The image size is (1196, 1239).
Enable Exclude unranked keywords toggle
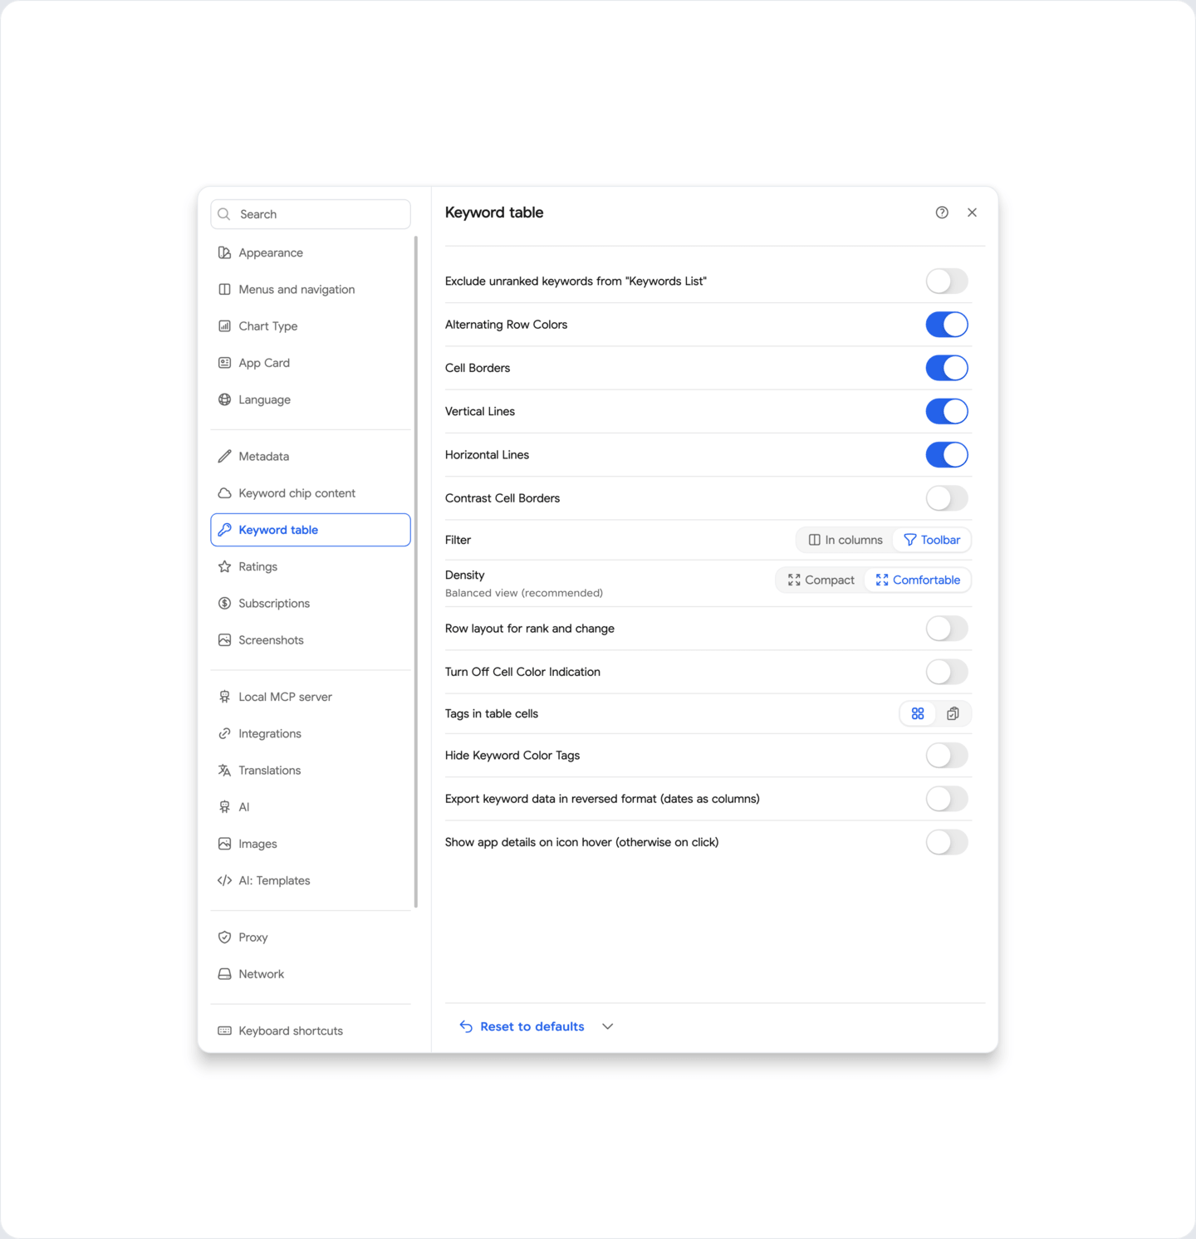947,282
